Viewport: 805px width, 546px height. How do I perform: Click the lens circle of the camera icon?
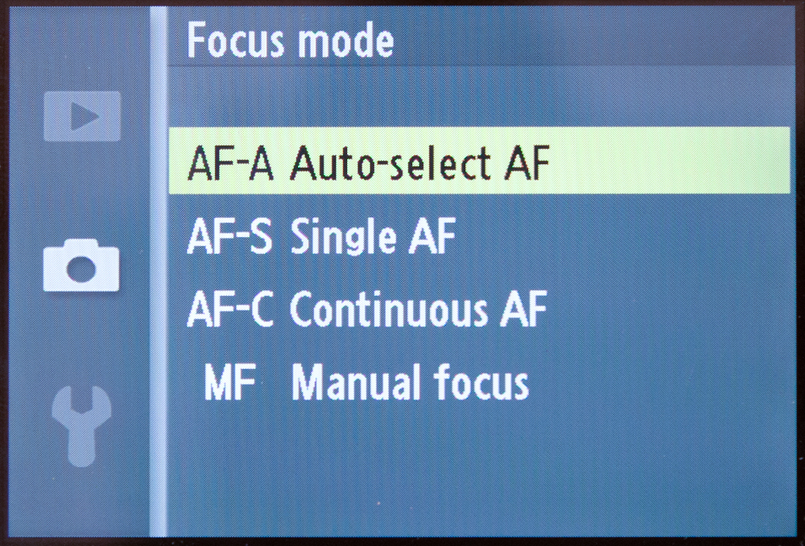(81, 271)
